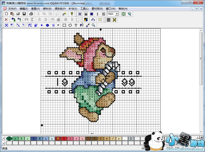
Task: Open the 帮助(H) menu
Action: click(x=123, y=9)
